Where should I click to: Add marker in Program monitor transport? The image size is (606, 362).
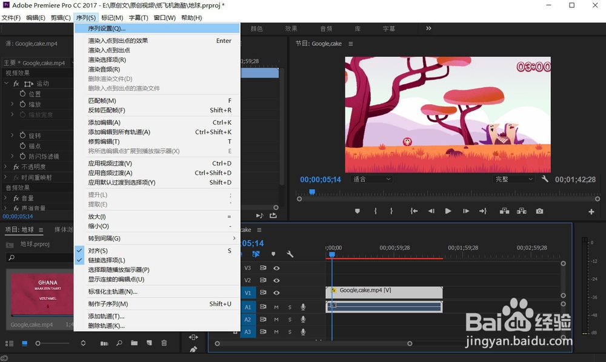pos(357,211)
